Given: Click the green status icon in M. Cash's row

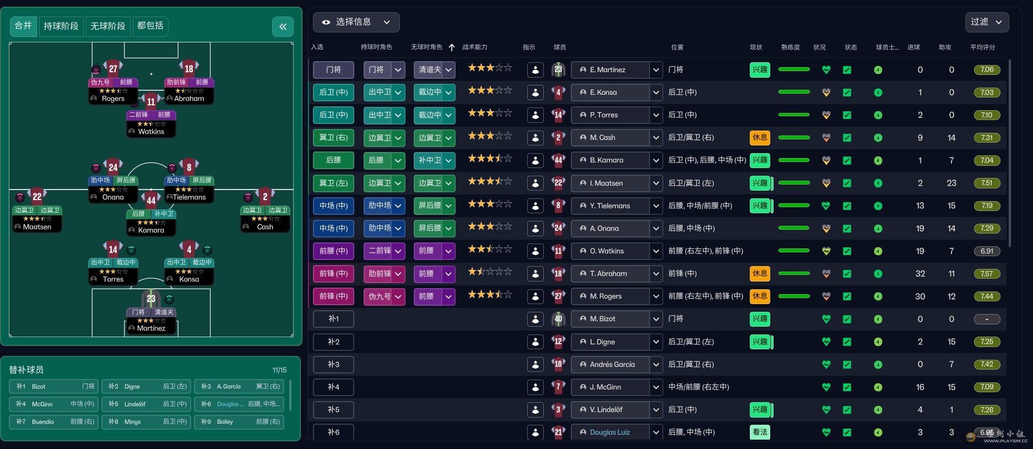Looking at the screenshot, I should pos(878,138).
